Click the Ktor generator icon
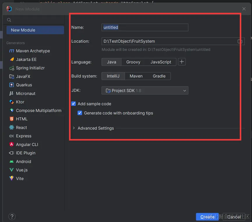 [x=12, y=102]
